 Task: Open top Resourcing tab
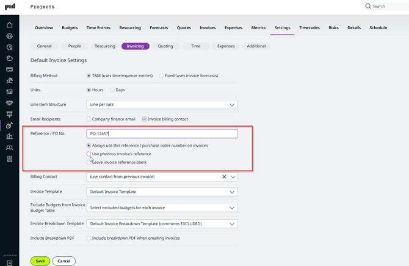click(130, 28)
